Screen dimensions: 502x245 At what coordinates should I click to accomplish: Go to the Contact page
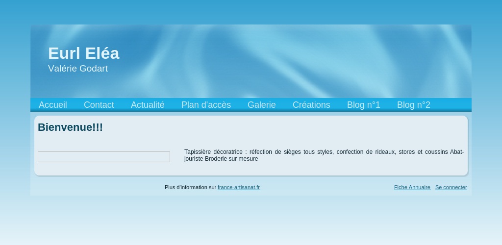pyautogui.click(x=99, y=105)
